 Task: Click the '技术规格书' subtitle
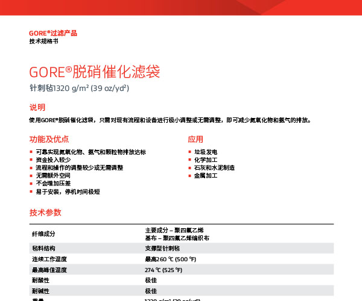tap(43, 41)
